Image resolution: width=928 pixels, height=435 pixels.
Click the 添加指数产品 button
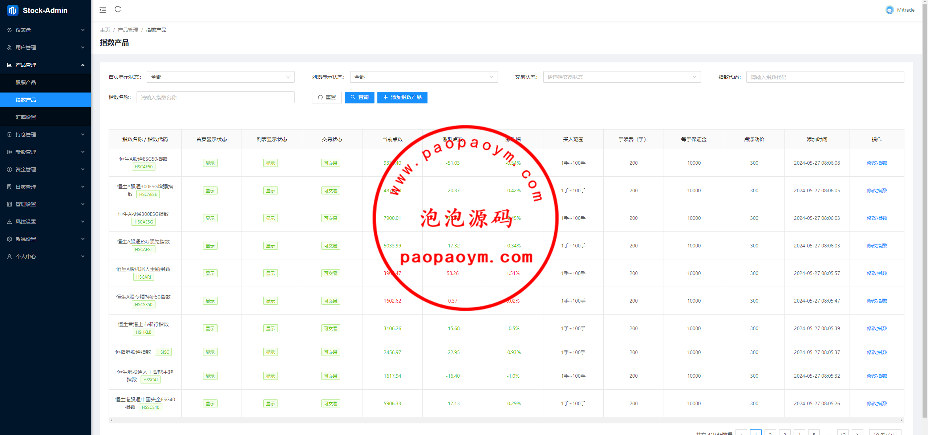402,98
